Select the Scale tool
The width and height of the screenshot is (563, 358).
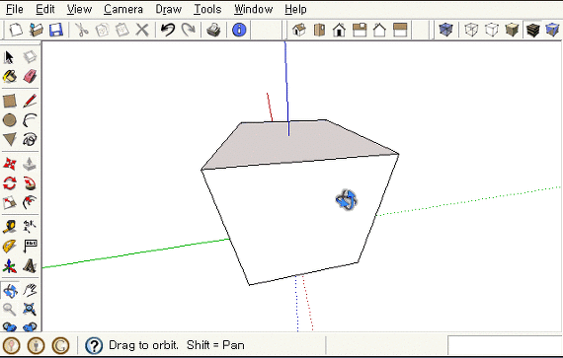[9, 203]
